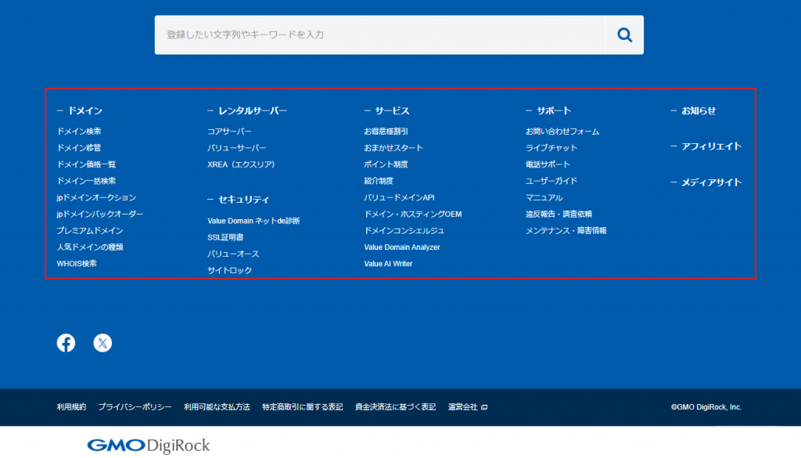This screenshot has height=458, width=801.
Task: Open ドメイン検索
Action: [x=78, y=131]
